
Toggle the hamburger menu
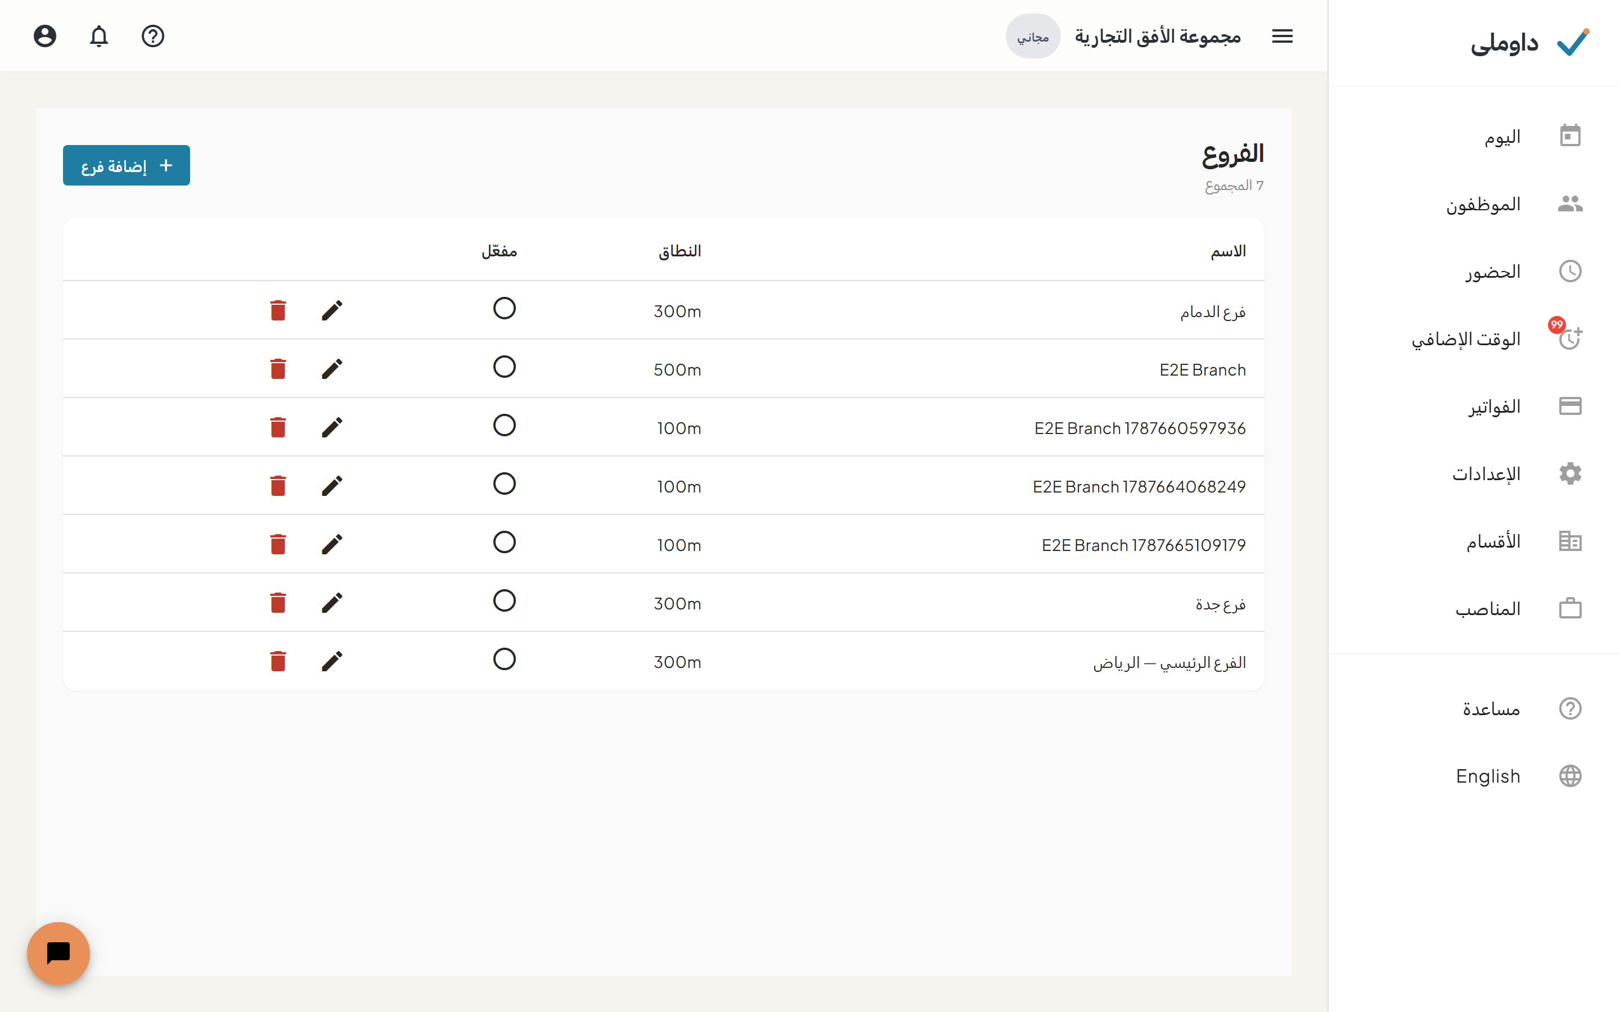tap(1282, 36)
